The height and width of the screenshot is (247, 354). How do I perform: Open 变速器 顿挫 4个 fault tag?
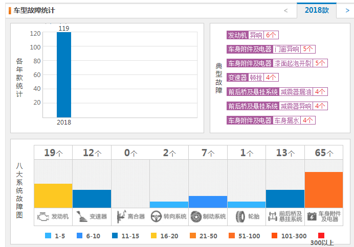tap(253, 78)
